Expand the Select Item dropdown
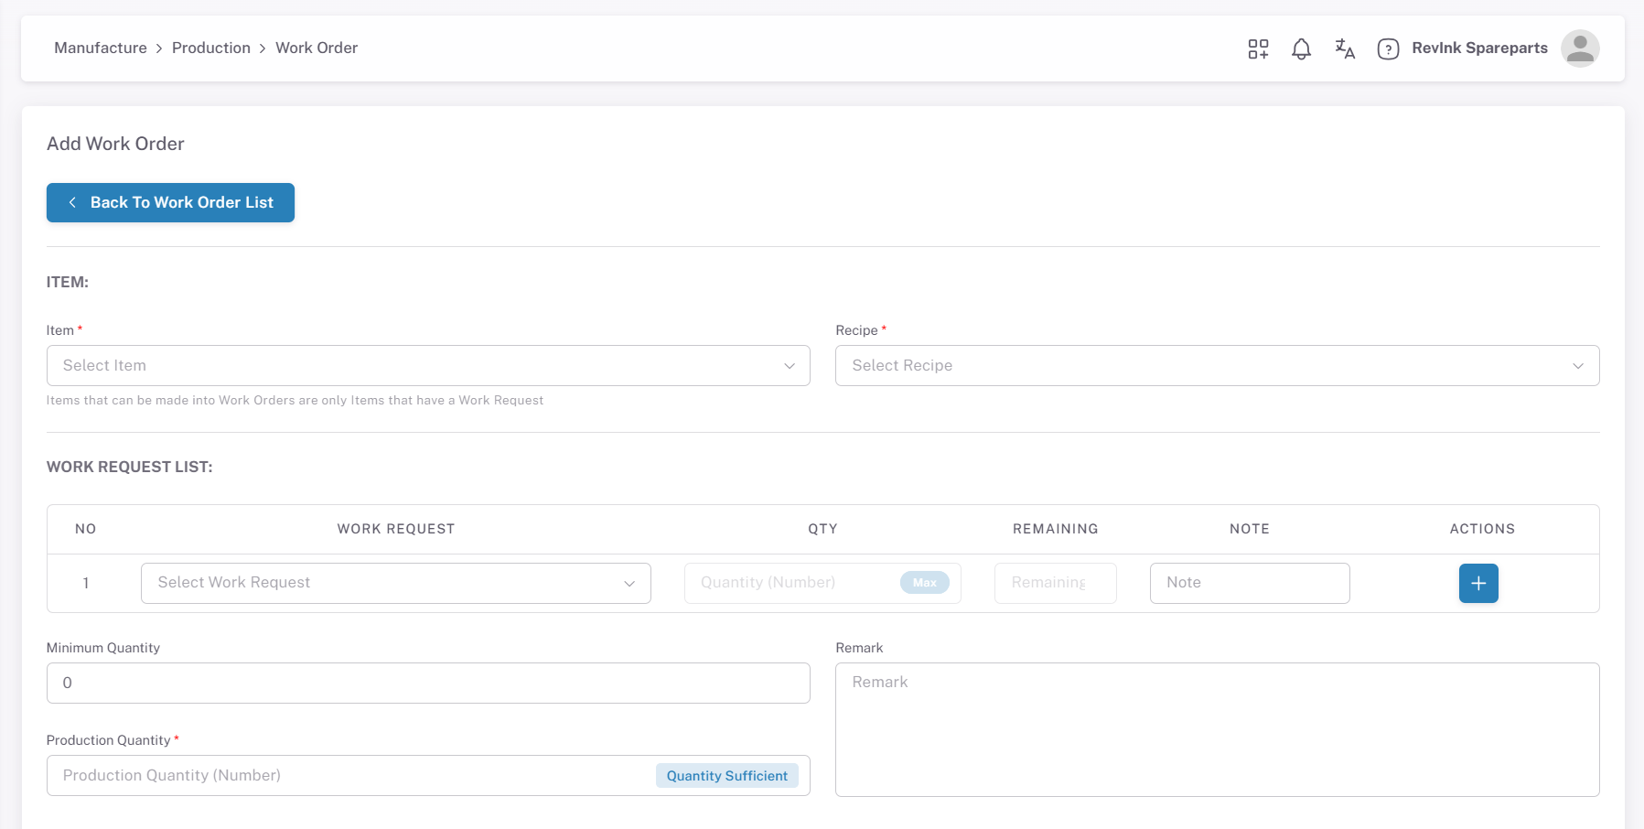 [428, 365]
